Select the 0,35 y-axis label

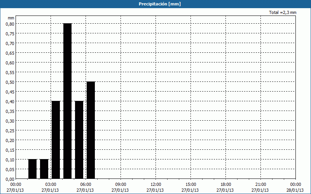click(10, 111)
